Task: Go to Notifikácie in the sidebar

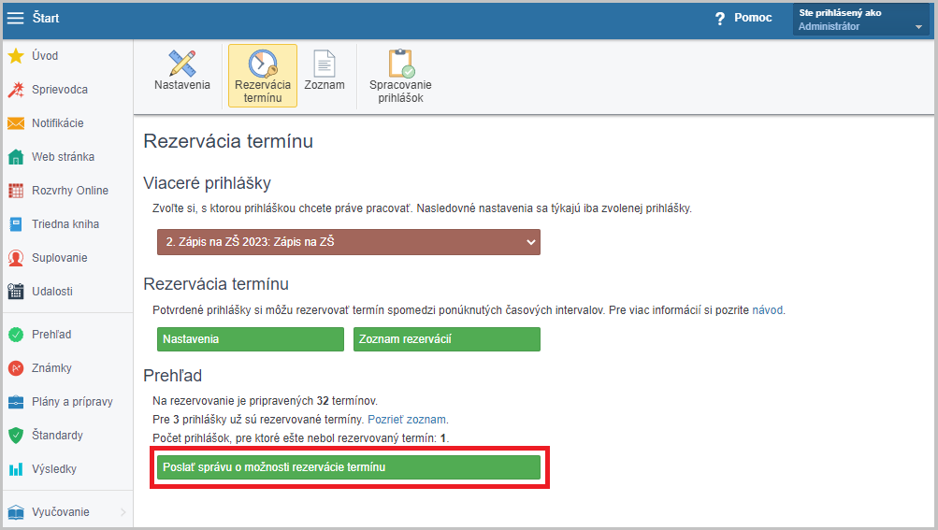Action: point(57,123)
